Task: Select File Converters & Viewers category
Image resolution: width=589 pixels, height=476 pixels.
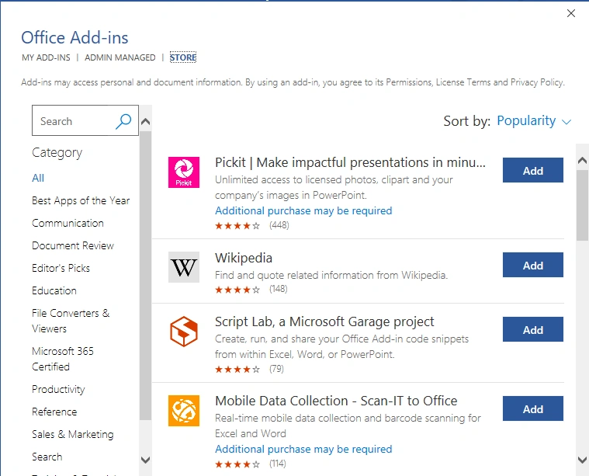Action: tap(71, 321)
